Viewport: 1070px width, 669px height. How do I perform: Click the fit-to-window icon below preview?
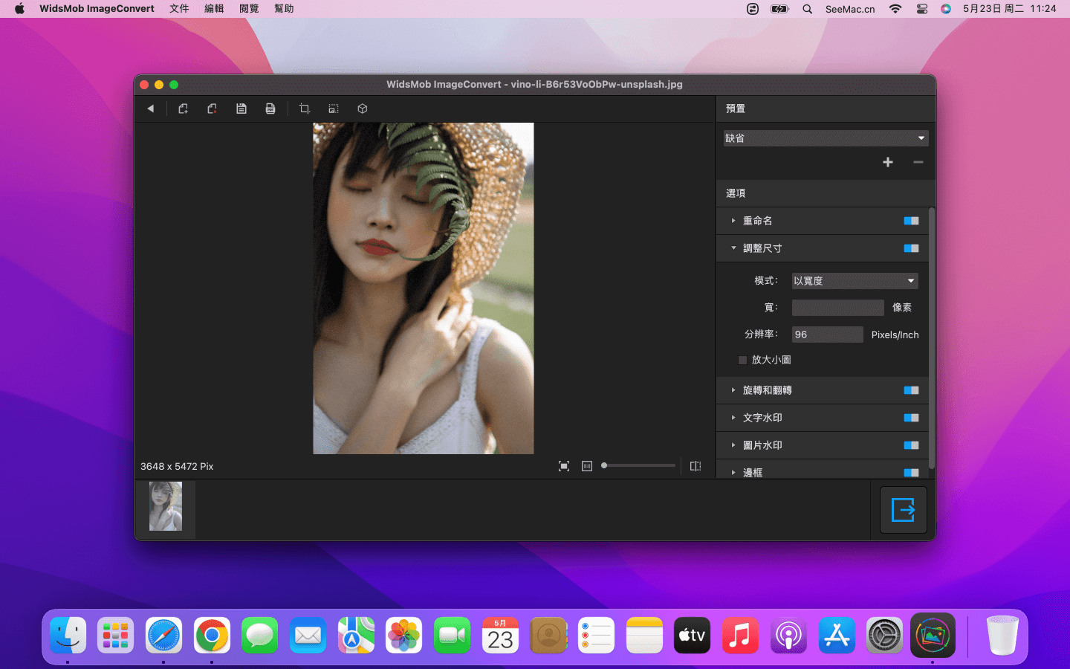564,466
